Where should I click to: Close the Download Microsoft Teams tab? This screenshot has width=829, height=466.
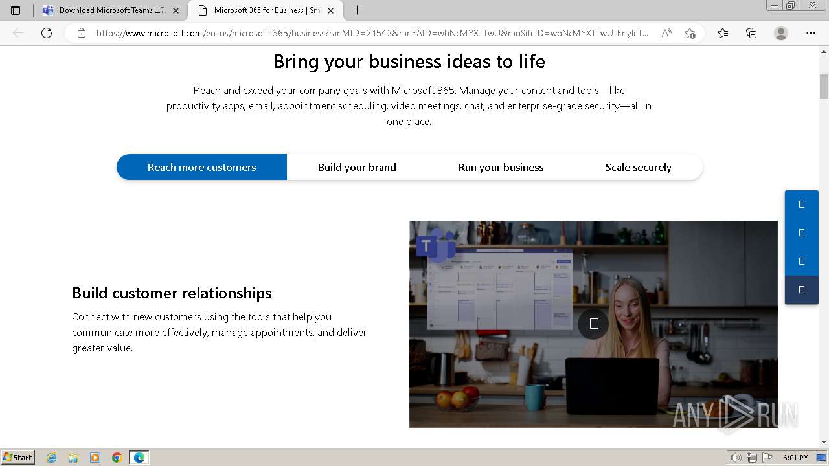tap(176, 10)
